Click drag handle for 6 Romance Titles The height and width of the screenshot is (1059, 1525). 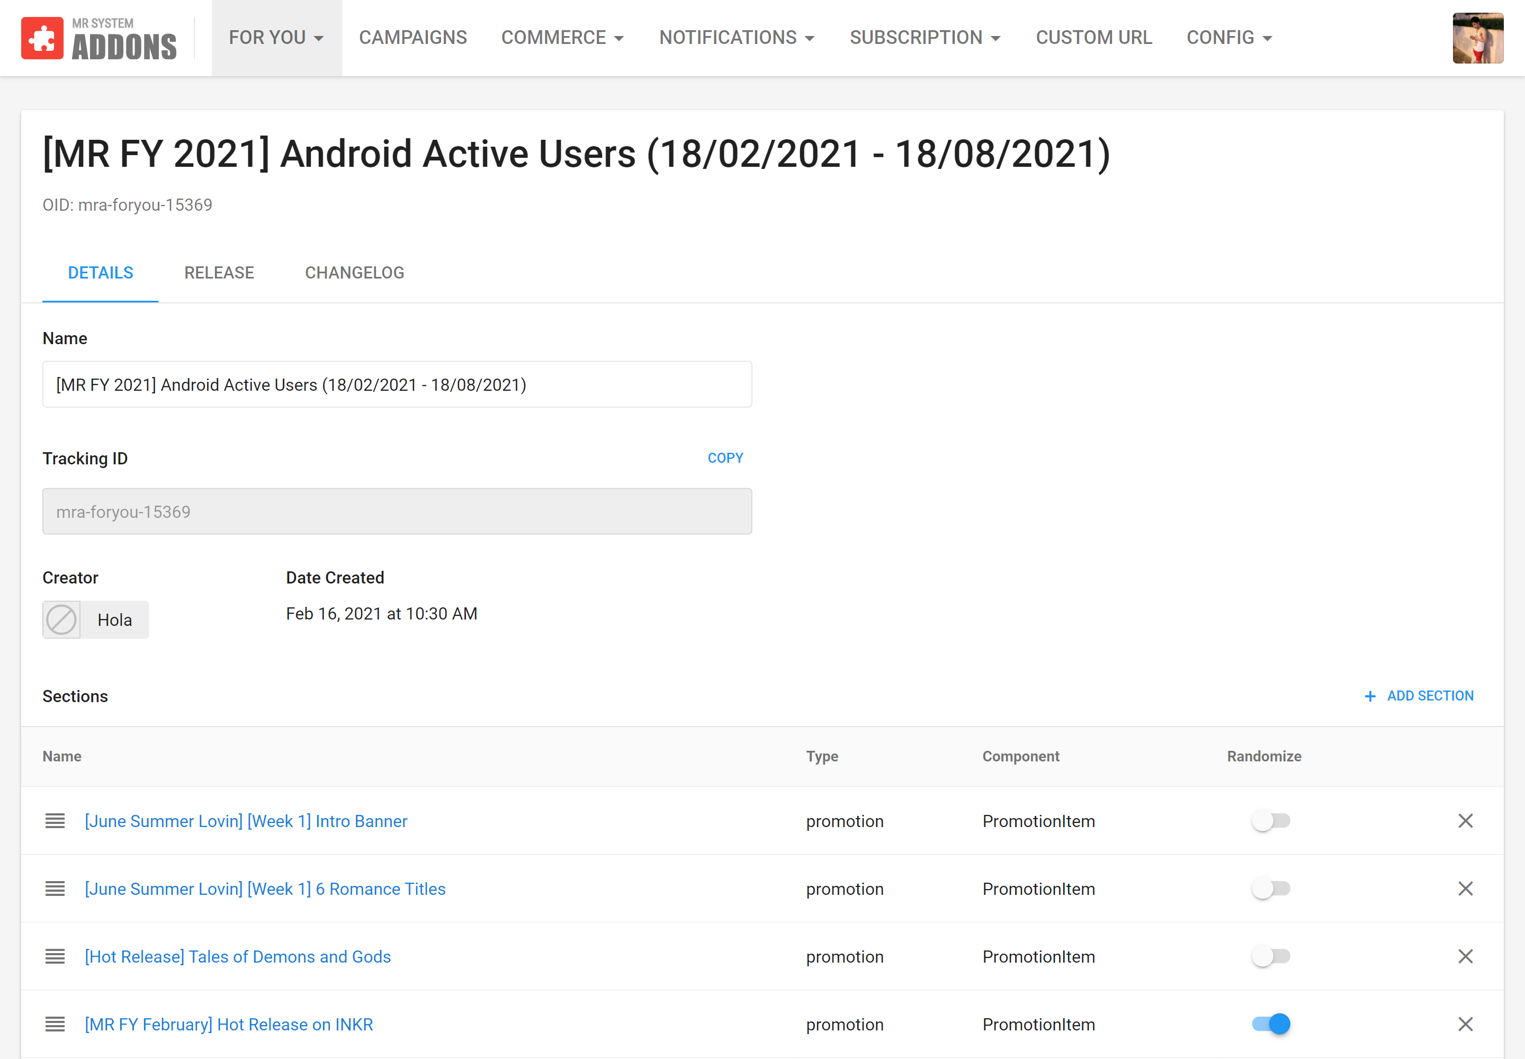pos(55,889)
